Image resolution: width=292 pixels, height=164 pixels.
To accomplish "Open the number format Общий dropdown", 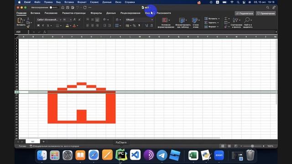I will [x=152, y=20].
